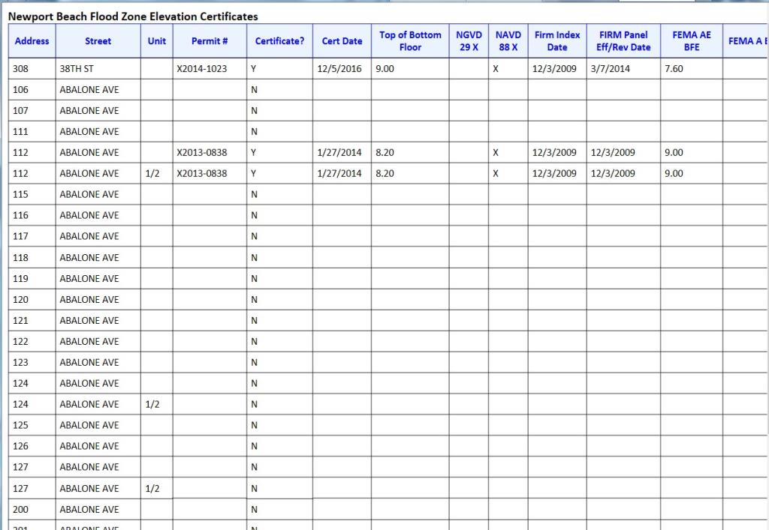Select the 7.60 FEMA AE BFE value
The width and height of the screenshot is (769, 530).
[x=674, y=69]
